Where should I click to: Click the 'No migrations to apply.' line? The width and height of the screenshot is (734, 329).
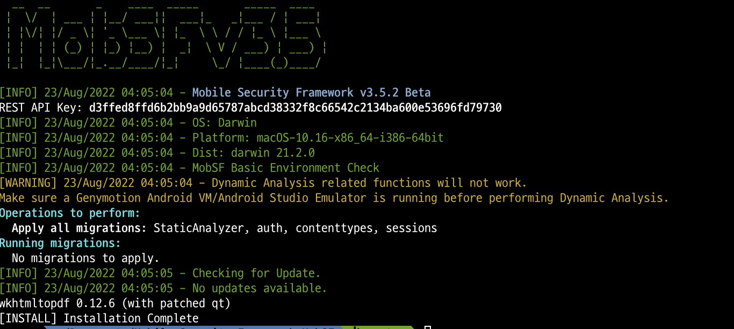[x=86, y=258]
